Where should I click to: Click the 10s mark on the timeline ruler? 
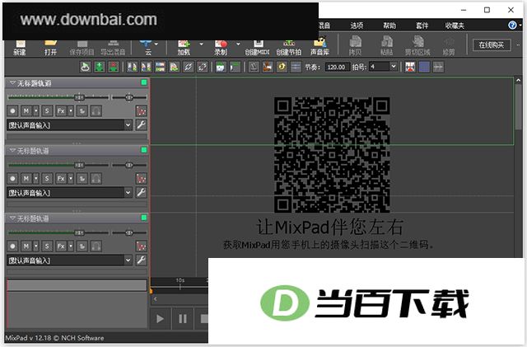(180, 280)
